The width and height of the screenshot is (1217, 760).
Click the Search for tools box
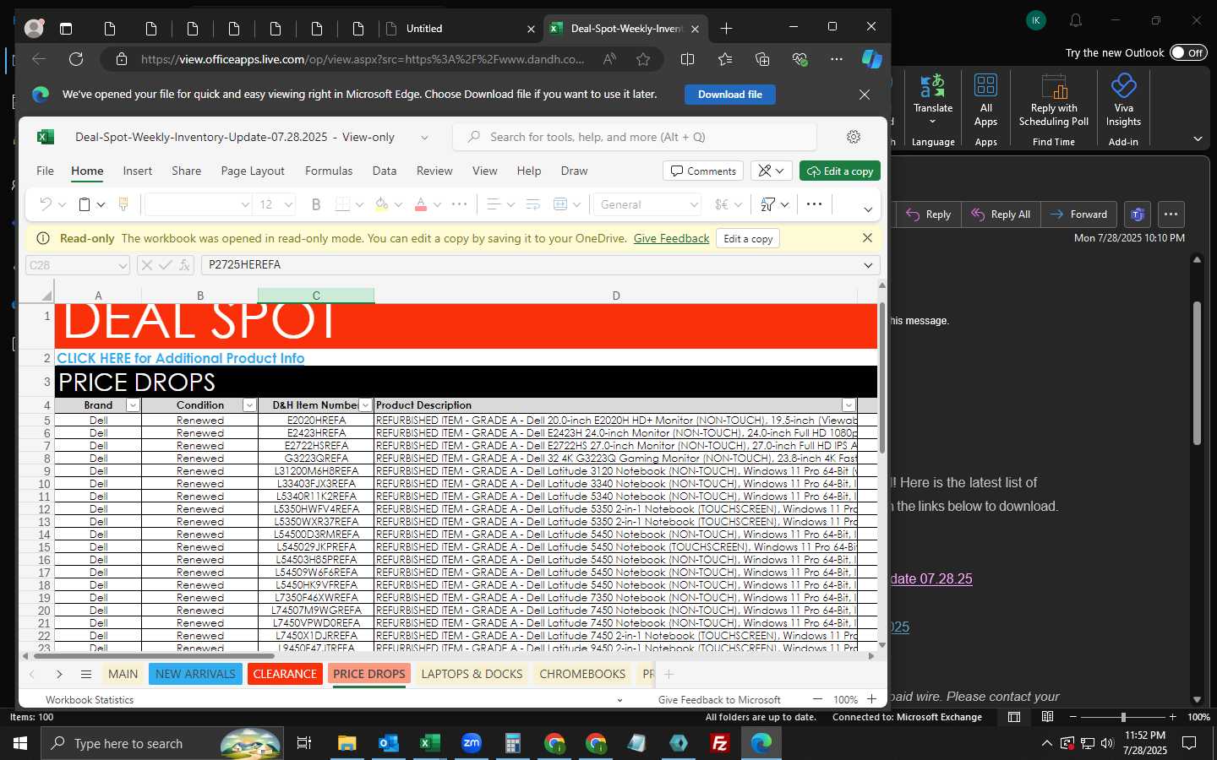coord(636,137)
